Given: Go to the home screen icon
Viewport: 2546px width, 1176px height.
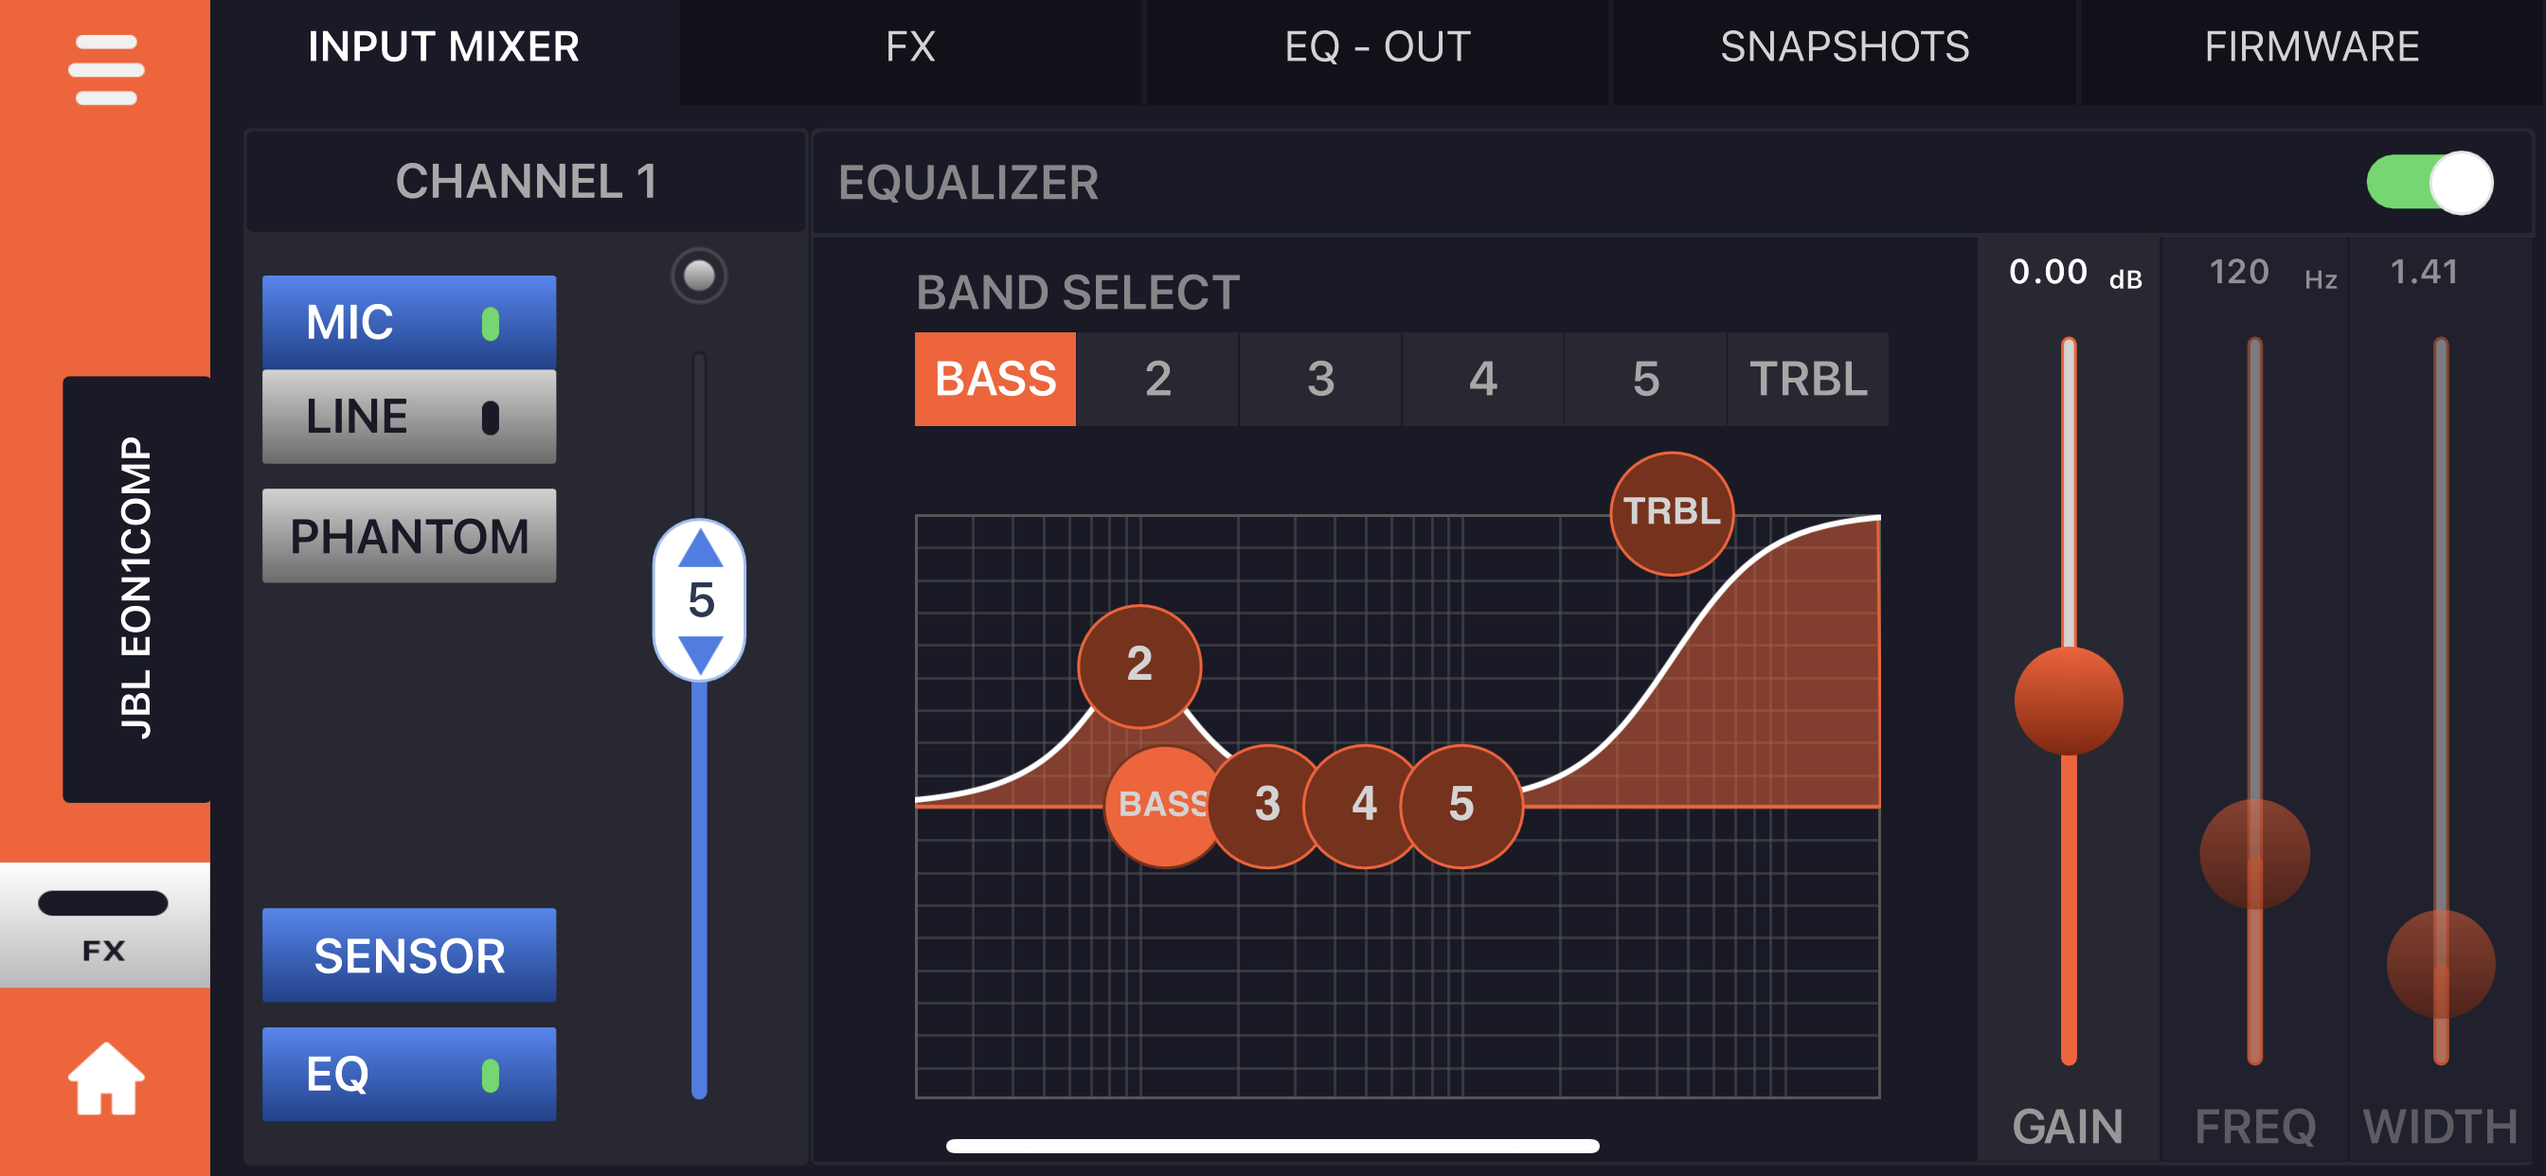Looking at the screenshot, I should [106, 1078].
